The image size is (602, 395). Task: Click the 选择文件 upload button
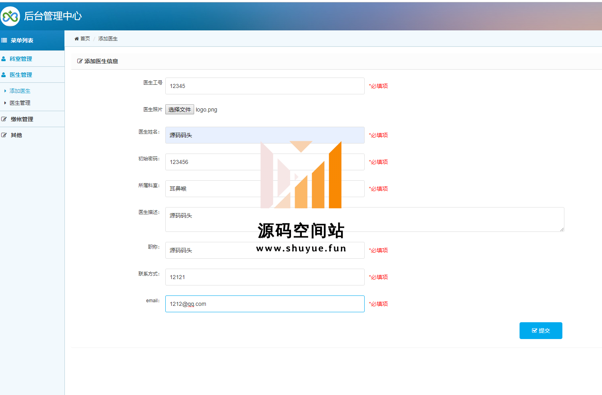(x=180, y=110)
